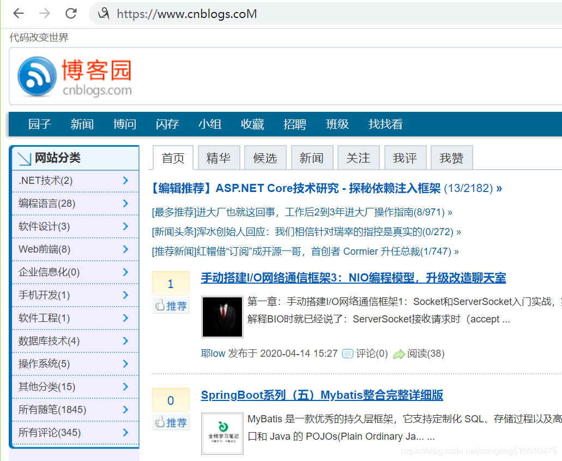Open the 全栈学习笔记 author avatar
The height and width of the screenshot is (461, 562).
pos(222,433)
